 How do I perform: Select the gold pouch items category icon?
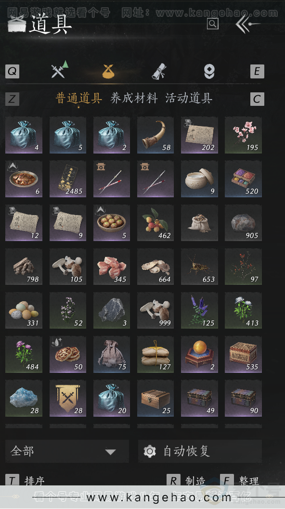tap(108, 71)
